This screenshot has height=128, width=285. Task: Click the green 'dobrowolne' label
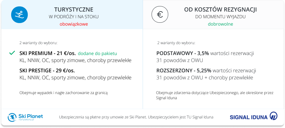tap(221, 24)
